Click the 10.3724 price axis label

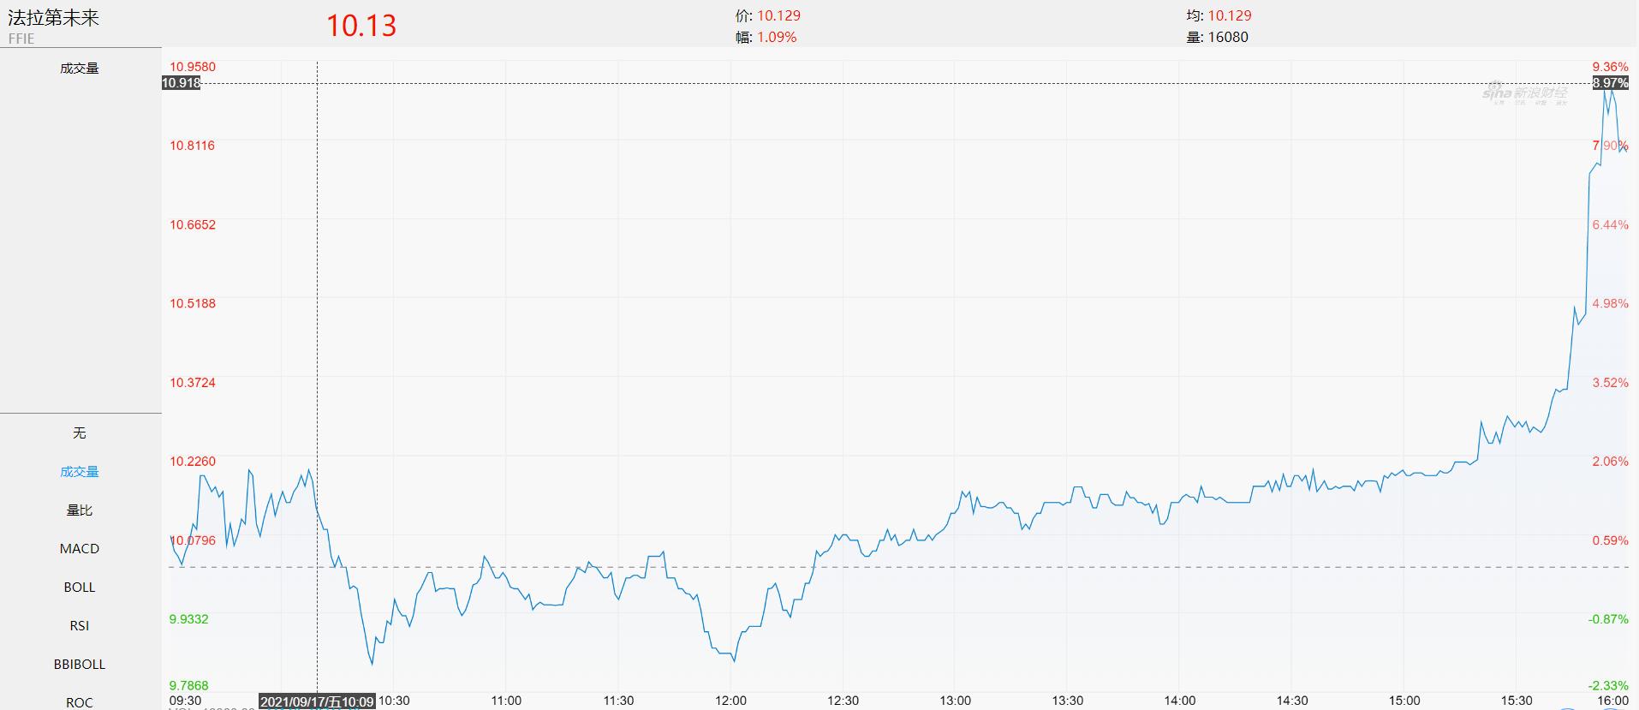pyautogui.click(x=193, y=383)
